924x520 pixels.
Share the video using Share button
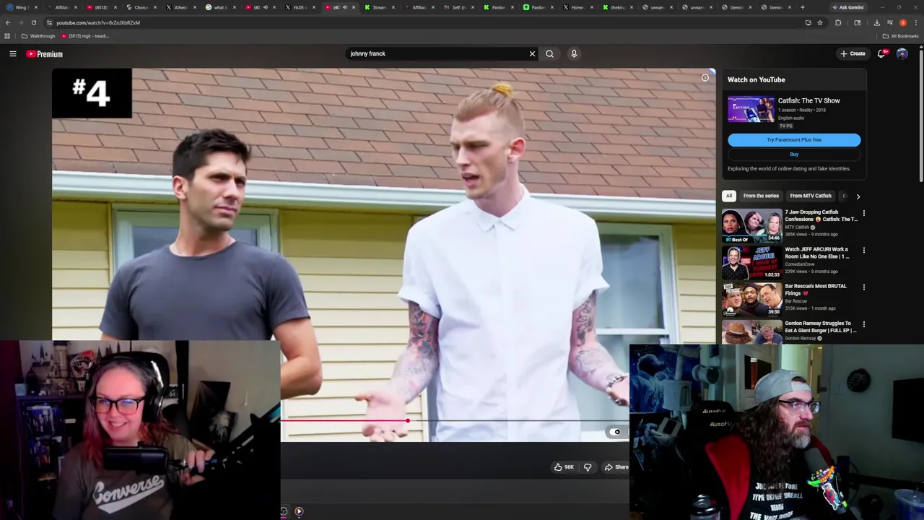pos(616,467)
